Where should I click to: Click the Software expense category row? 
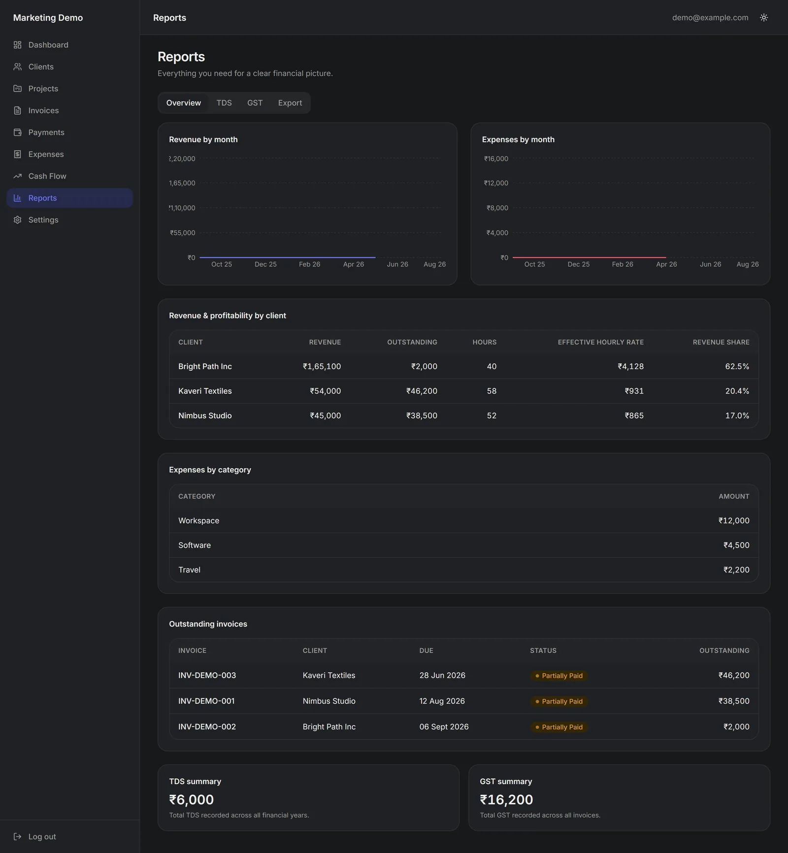[x=464, y=545]
